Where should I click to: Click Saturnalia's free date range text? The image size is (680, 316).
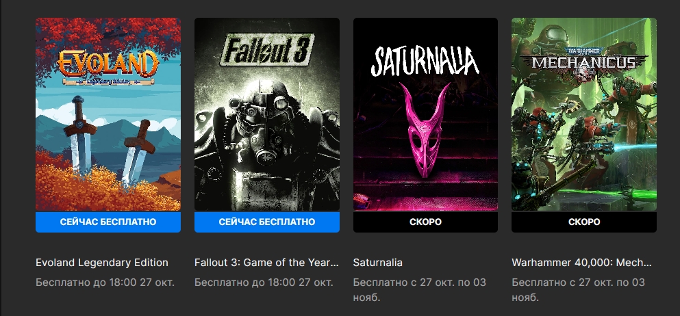(x=418, y=289)
